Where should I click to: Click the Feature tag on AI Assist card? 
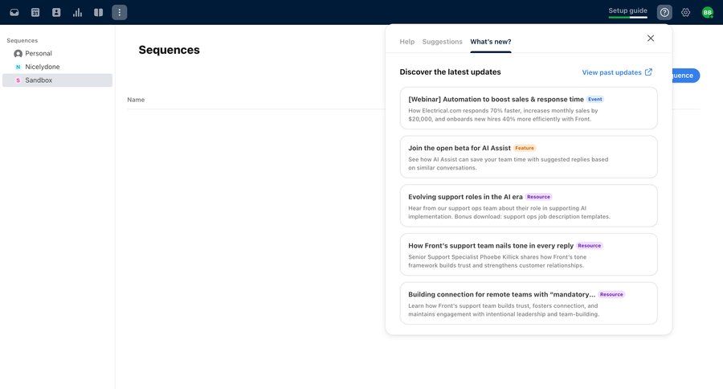tap(525, 148)
